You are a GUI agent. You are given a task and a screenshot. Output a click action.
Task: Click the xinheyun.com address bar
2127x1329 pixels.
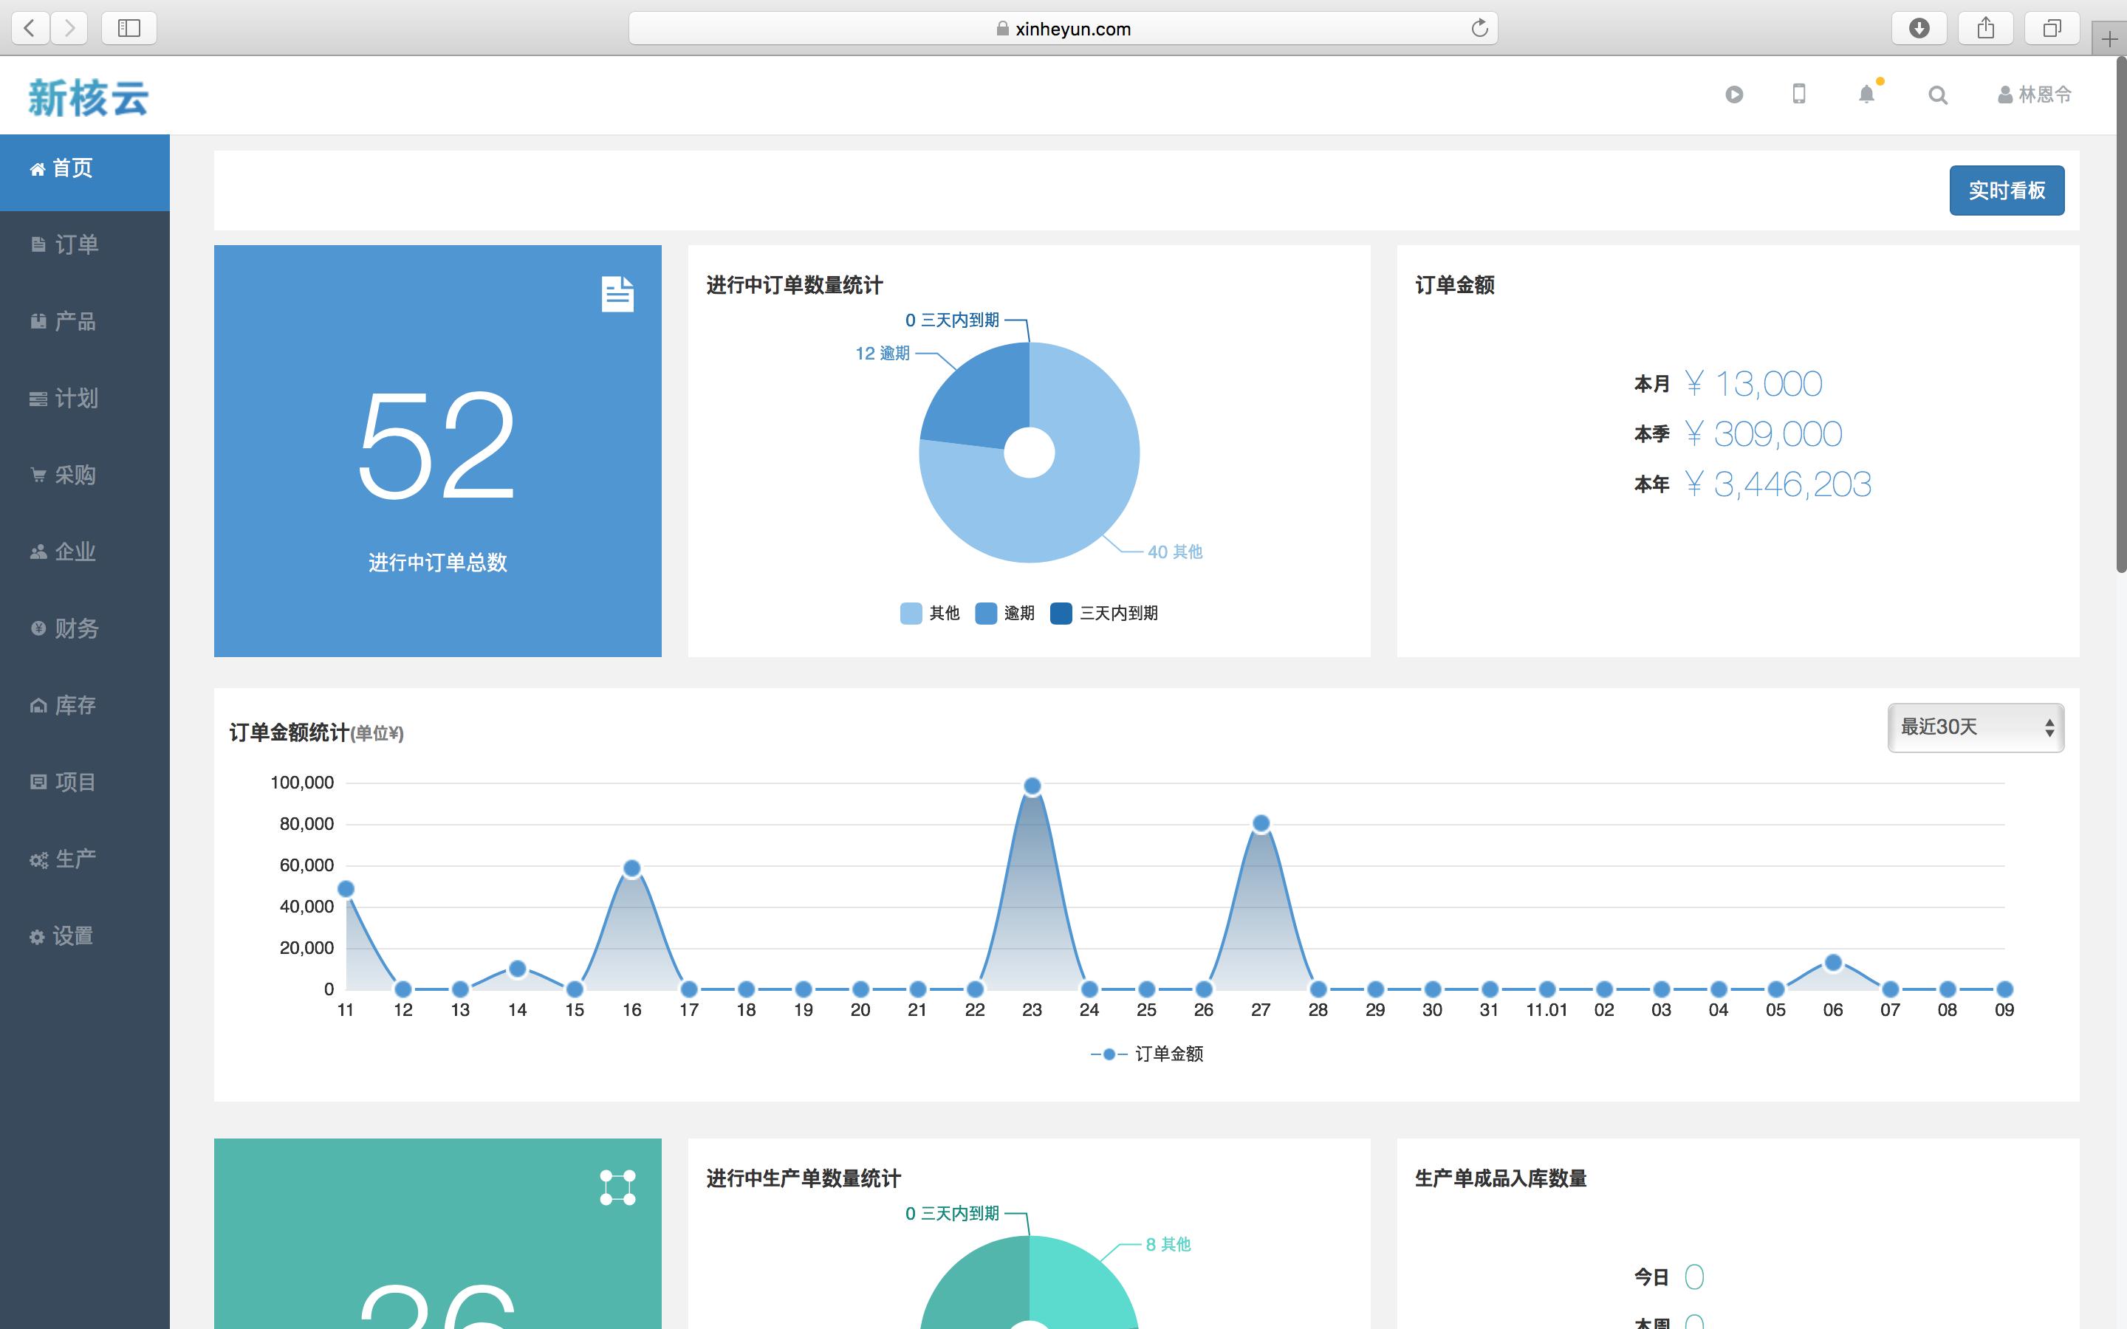tap(1063, 28)
